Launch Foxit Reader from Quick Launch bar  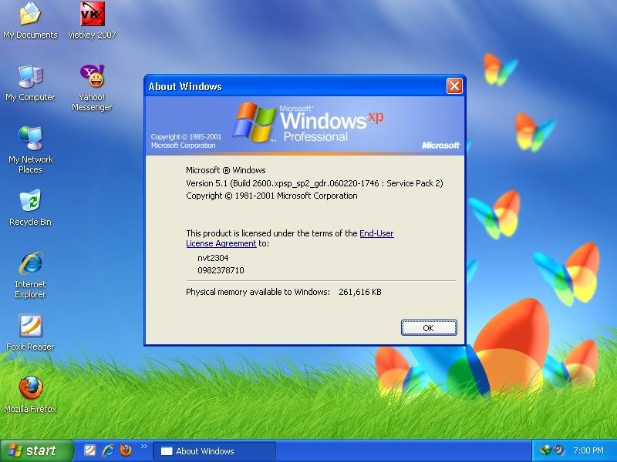click(x=89, y=450)
